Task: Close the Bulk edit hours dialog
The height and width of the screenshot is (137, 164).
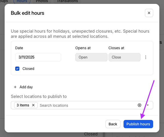Action: 149,13
